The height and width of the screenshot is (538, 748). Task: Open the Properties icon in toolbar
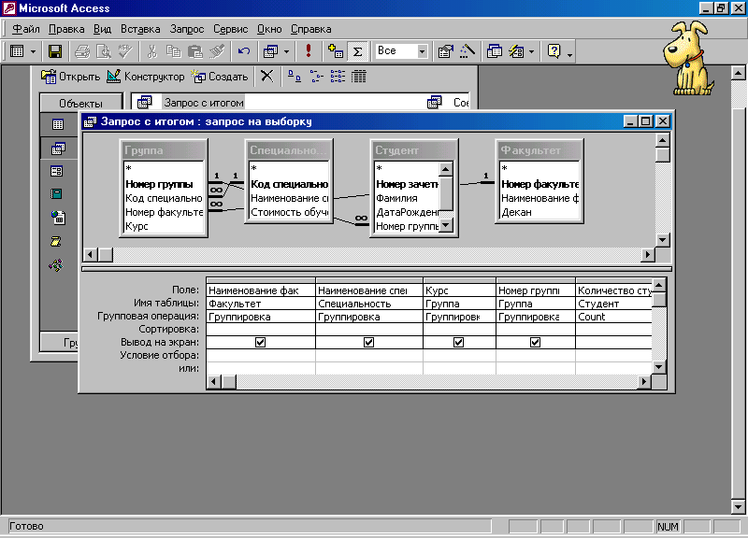pyautogui.click(x=446, y=51)
